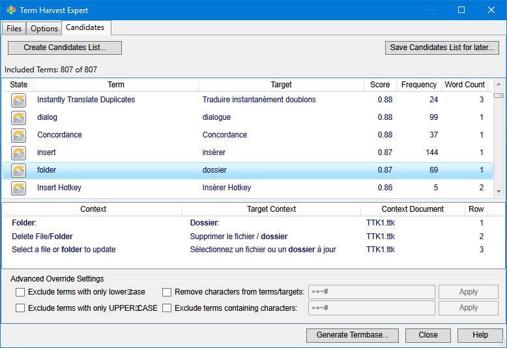
Task: Sort by Word Count column header
Action: [465, 85]
